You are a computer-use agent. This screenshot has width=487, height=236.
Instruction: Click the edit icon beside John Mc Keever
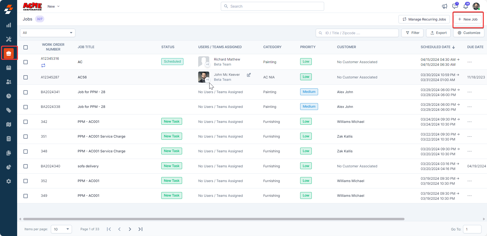point(249,75)
